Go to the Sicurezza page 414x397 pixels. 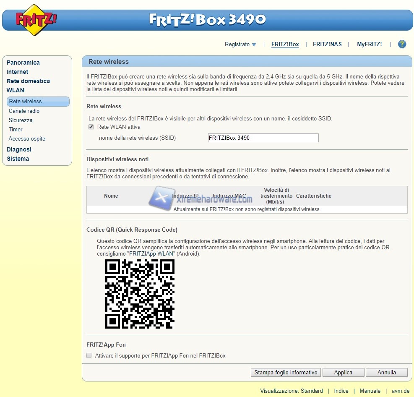21,120
